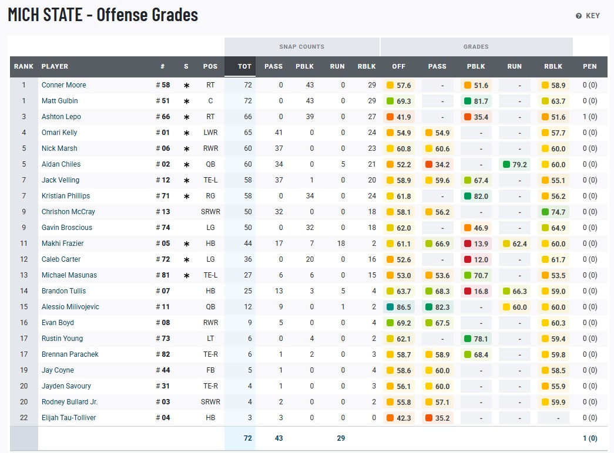Sort table by PLAYER column header
Image resolution: width=614 pixels, height=453 pixels.
click(x=55, y=66)
